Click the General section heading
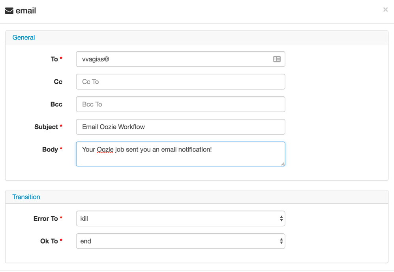Viewport: 394px width, 272px height. [24, 38]
